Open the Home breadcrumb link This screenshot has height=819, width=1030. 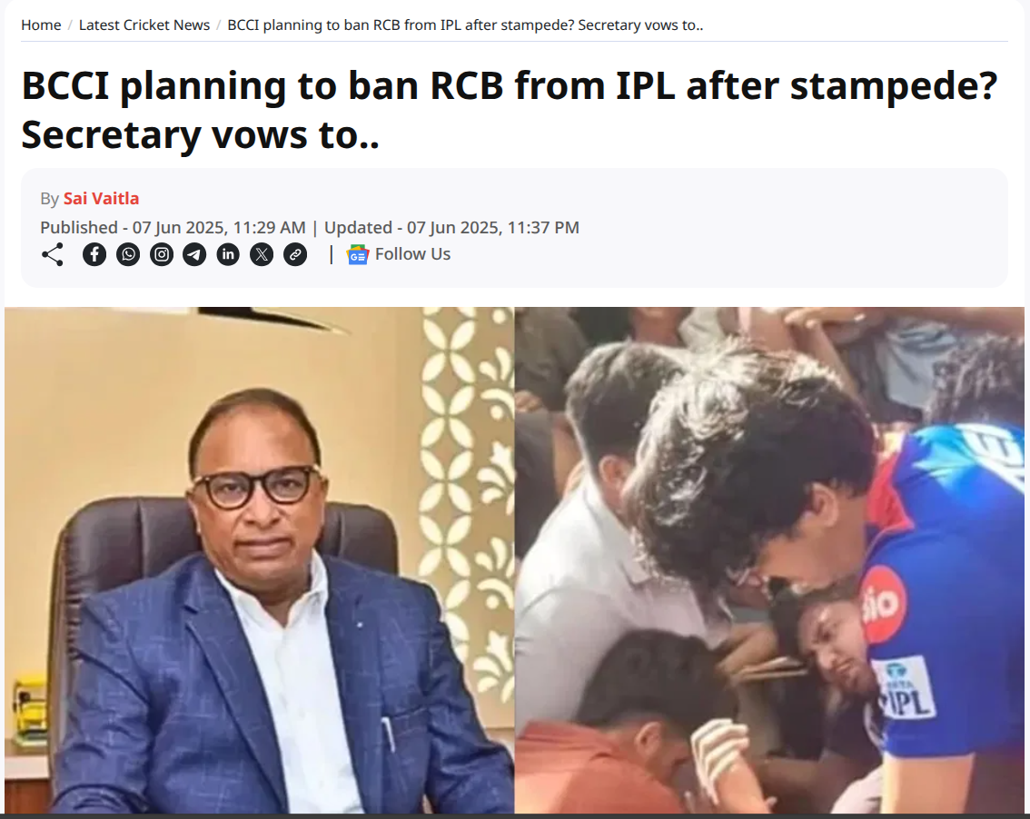pos(41,25)
